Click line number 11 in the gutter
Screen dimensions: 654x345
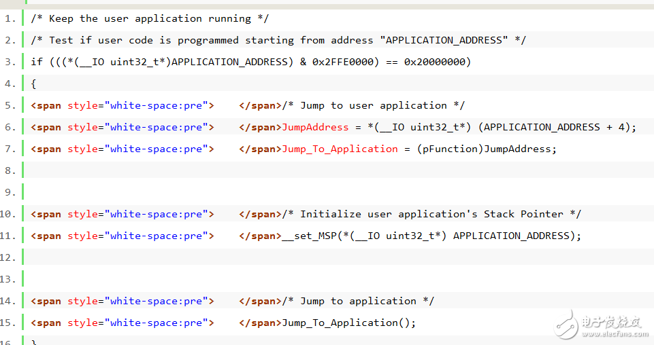point(8,236)
